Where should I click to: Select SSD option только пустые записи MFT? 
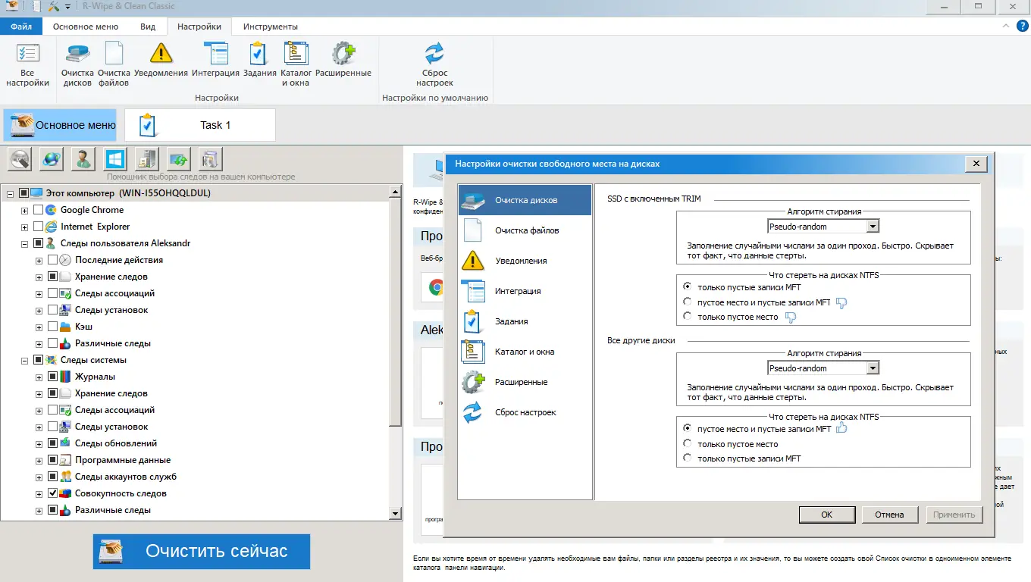(688, 287)
